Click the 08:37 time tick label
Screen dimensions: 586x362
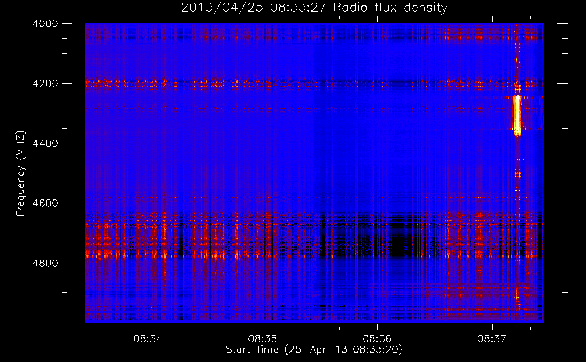click(x=492, y=339)
